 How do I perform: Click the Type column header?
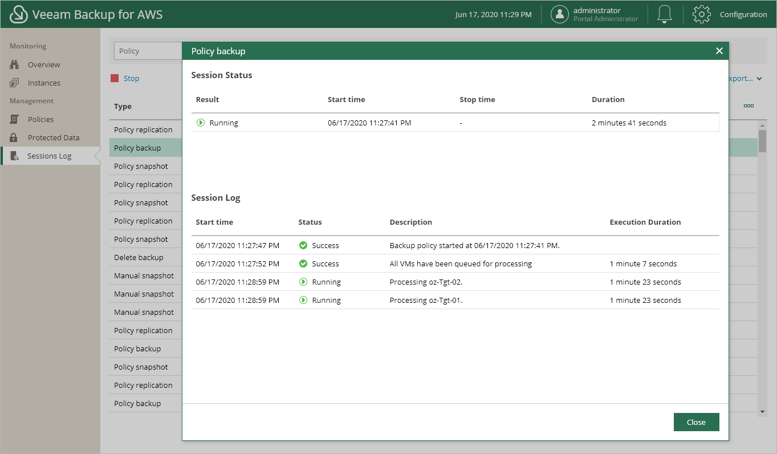pyautogui.click(x=123, y=106)
